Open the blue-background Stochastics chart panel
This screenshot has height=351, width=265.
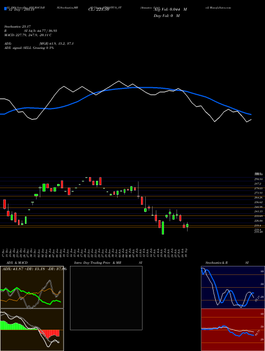click(233, 287)
